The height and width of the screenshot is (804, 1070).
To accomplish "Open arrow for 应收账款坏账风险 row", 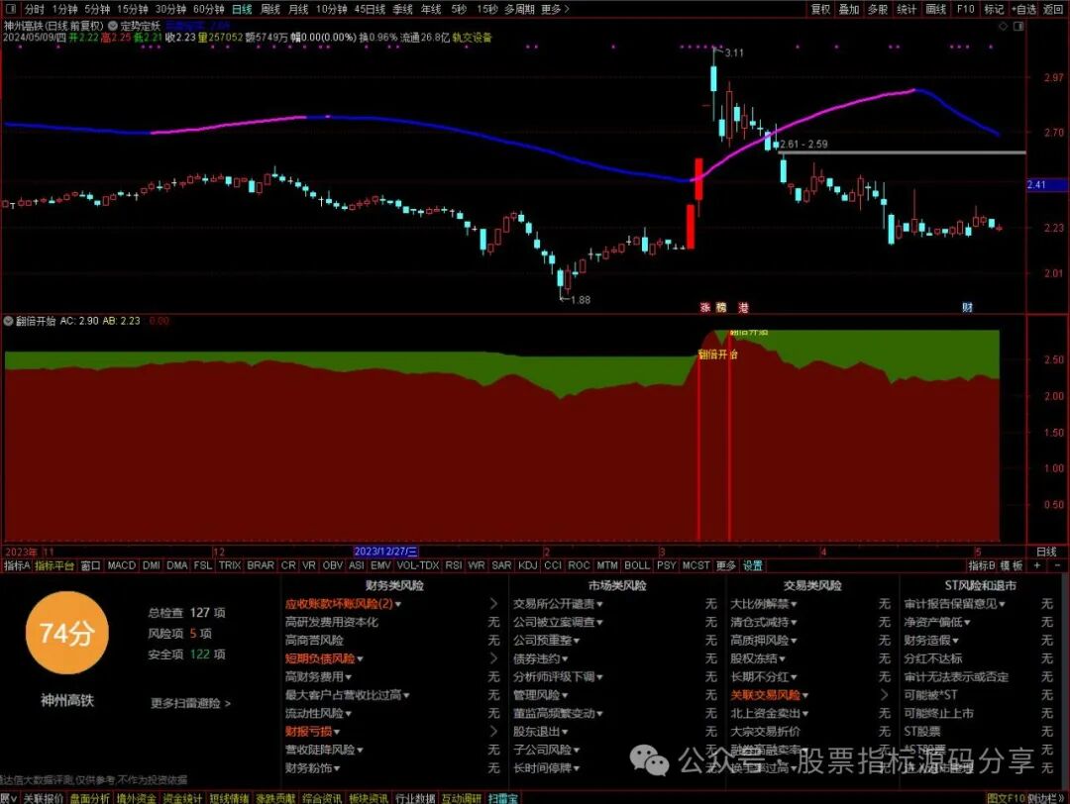I will (x=493, y=604).
